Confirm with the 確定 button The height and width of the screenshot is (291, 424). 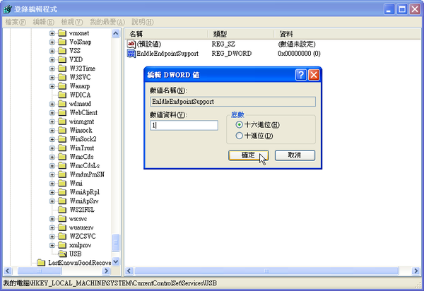tap(249, 155)
